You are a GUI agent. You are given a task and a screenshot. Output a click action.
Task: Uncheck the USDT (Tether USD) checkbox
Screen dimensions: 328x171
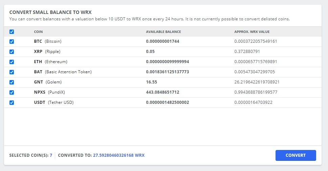coord(12,102)
